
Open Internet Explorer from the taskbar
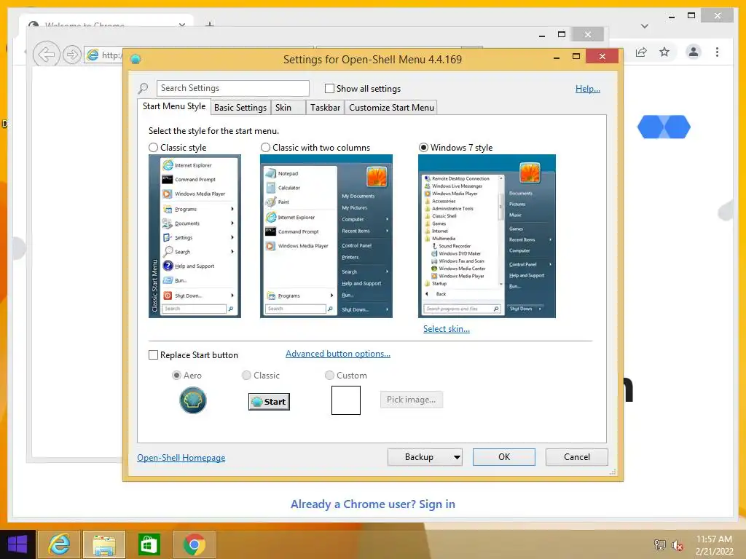(x=59, y=544)
